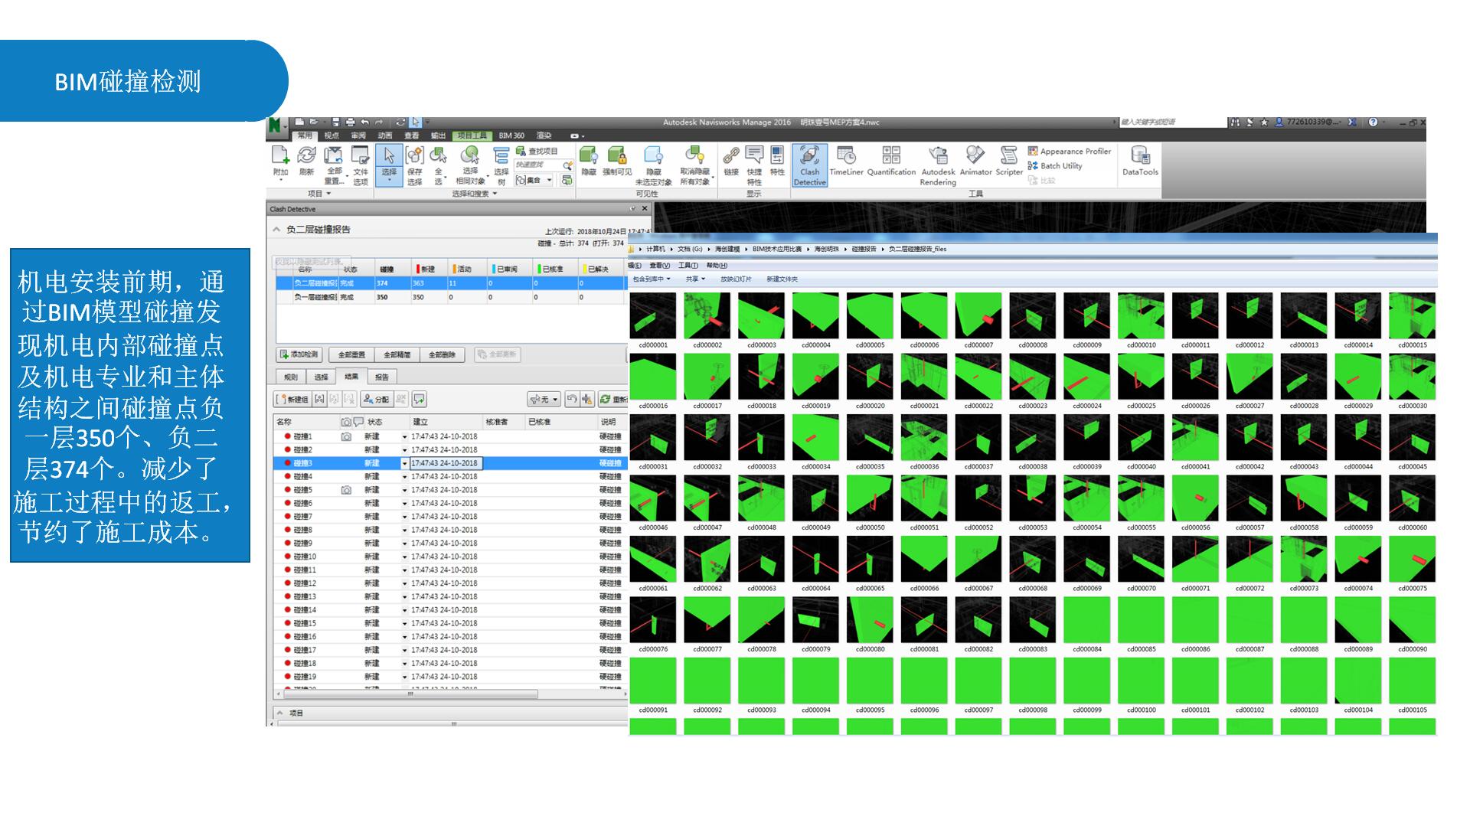Click the horizontal scrollbar under results list
1470x826 pixels.
[x=410, y=694]
